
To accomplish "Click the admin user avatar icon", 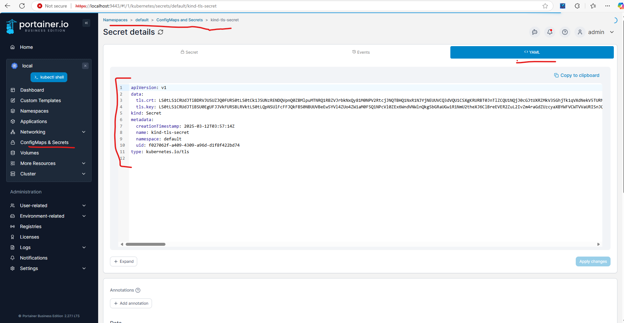I will [580, 32].
